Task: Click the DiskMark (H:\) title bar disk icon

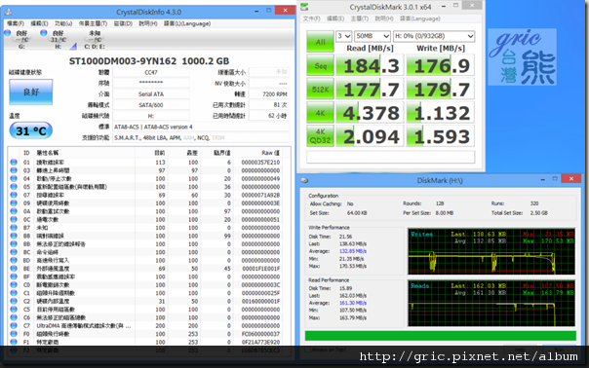Action: [x=304, y=180]
